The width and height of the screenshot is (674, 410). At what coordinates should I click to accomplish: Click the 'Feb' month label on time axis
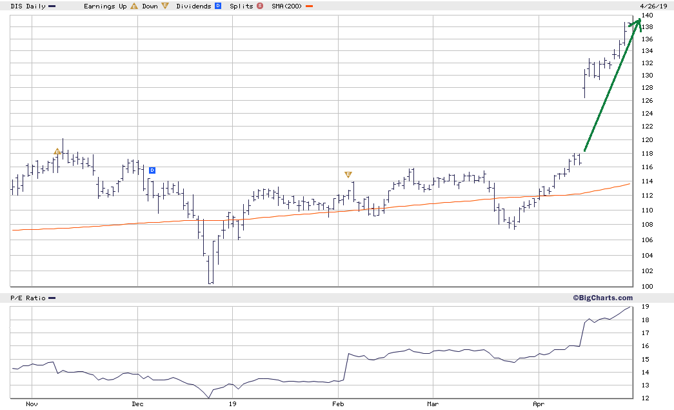338,404
